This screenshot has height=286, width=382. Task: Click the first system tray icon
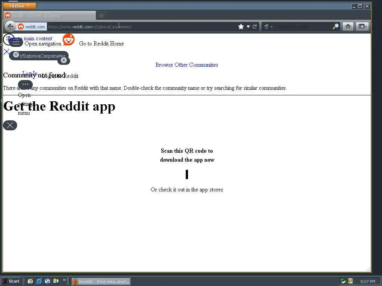coord(344,281)
